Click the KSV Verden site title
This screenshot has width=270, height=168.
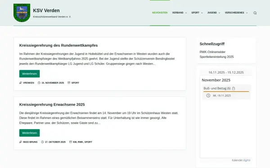(x=46, y=10)
